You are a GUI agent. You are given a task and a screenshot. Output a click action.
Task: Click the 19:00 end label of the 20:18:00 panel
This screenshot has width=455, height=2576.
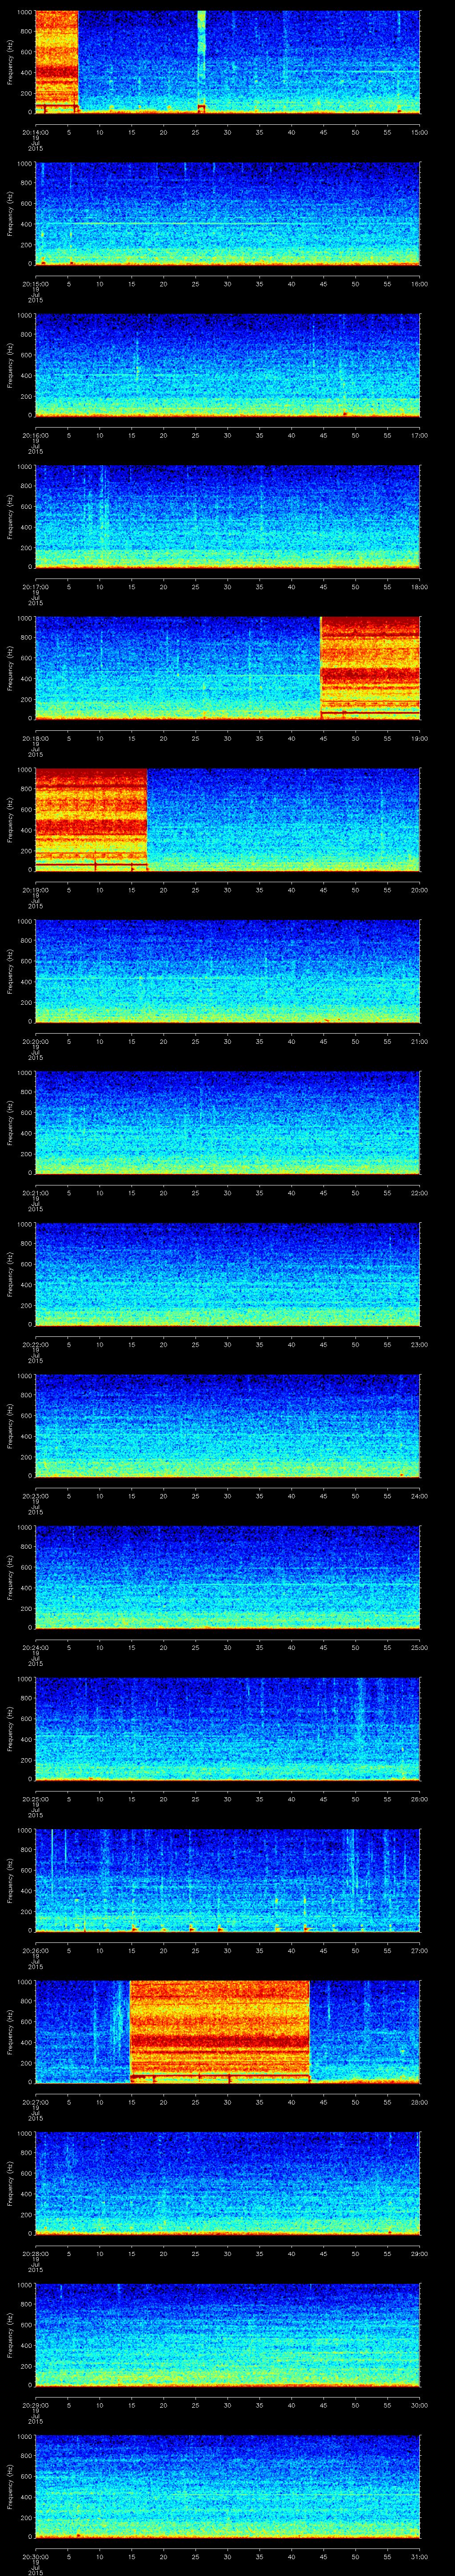click(420, 738)
